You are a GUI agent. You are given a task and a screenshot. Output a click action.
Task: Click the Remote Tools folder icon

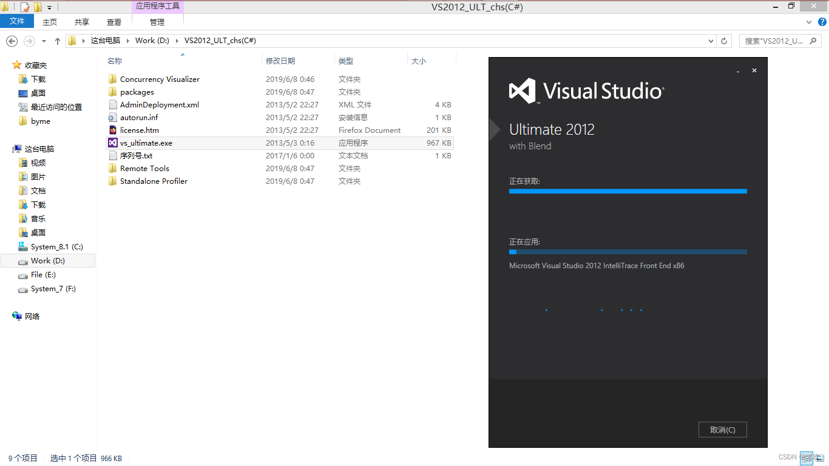pos(112,168)
